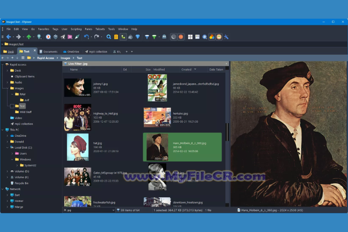Click the green funnel filter icon
The image size is (348, 232).
pyautogui.click(x=154, y=37)
